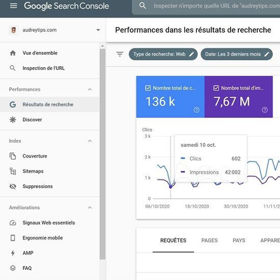Toggle the total clicks checkbox
The height and width of the screenshot is (280, 280).
tap(148, 88)
